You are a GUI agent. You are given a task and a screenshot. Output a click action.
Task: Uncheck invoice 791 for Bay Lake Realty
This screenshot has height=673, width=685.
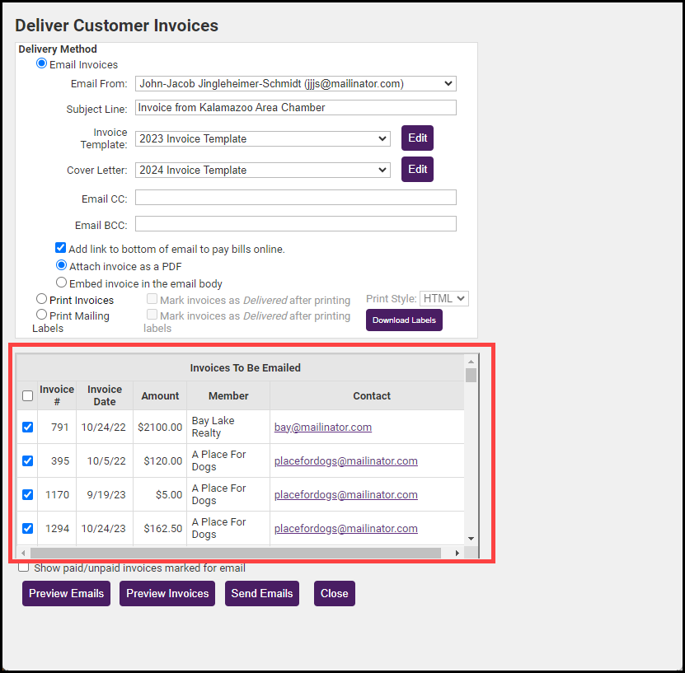[27, 428]
